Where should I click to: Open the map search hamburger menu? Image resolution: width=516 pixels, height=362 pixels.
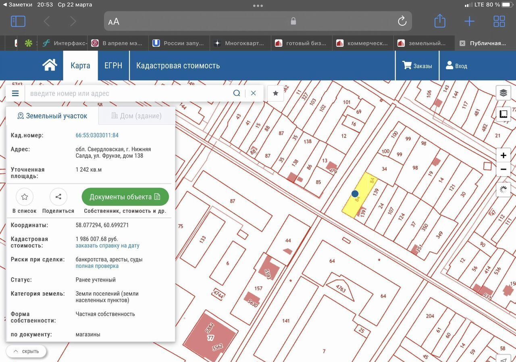15,93
